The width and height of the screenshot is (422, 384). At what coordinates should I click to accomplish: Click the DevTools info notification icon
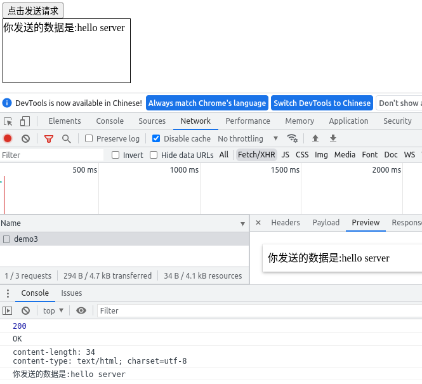coord(7,103)
